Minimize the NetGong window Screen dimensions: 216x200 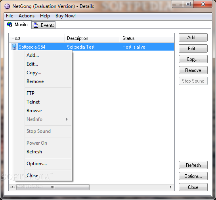(178, 4)
